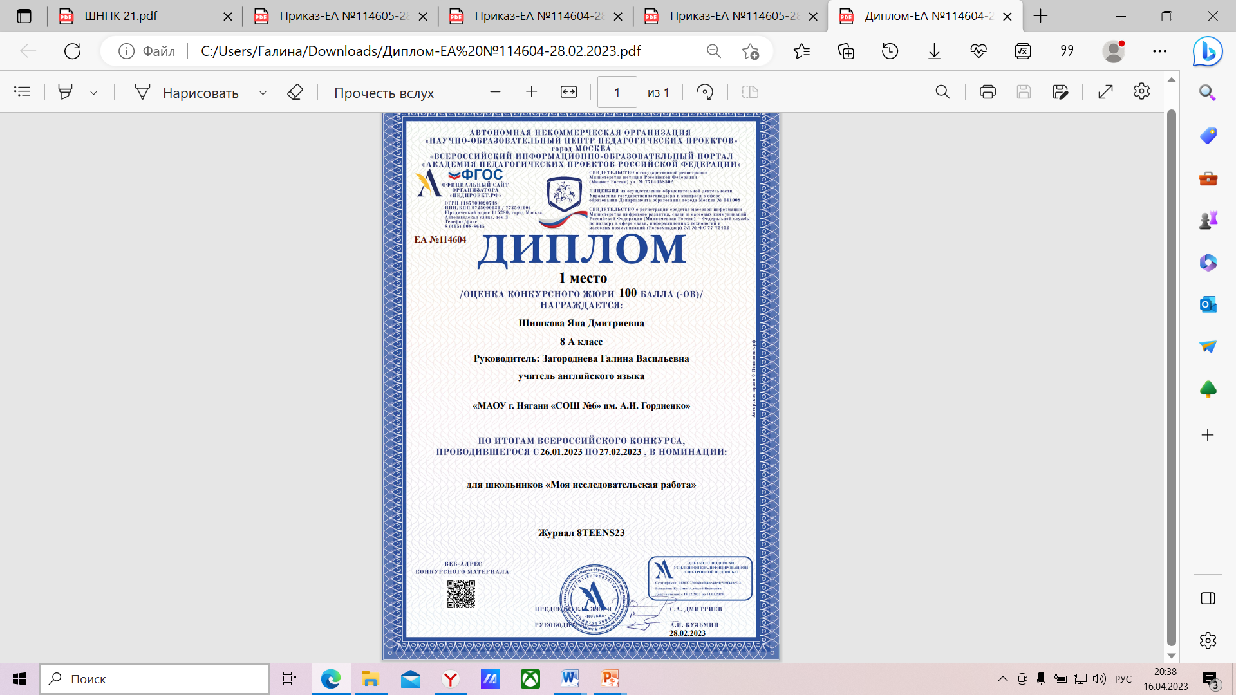Open sidebar Shopping tag icon
This screenshot has height=695, width=1236.
pos(1208,136)
